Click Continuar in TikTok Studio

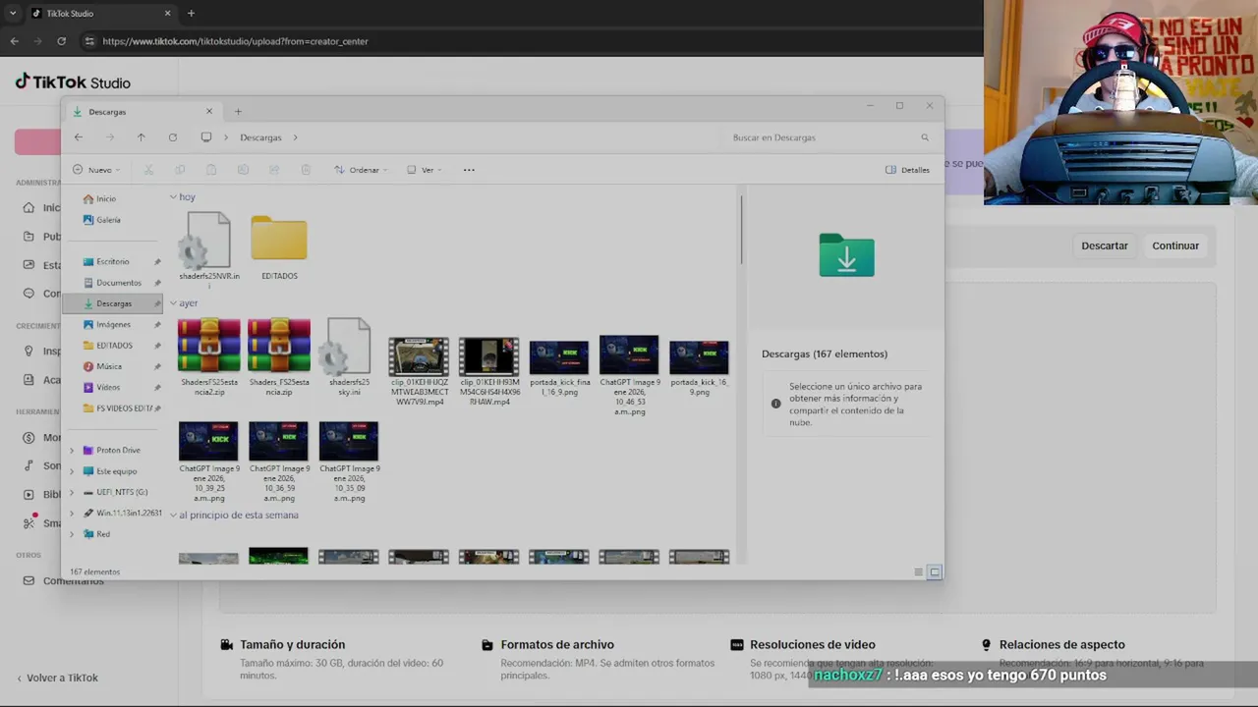(1175, 245)
